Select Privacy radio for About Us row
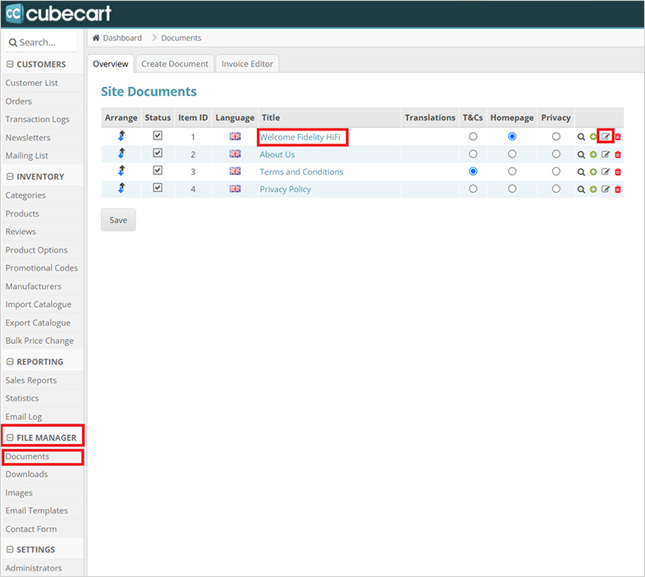 556,154
